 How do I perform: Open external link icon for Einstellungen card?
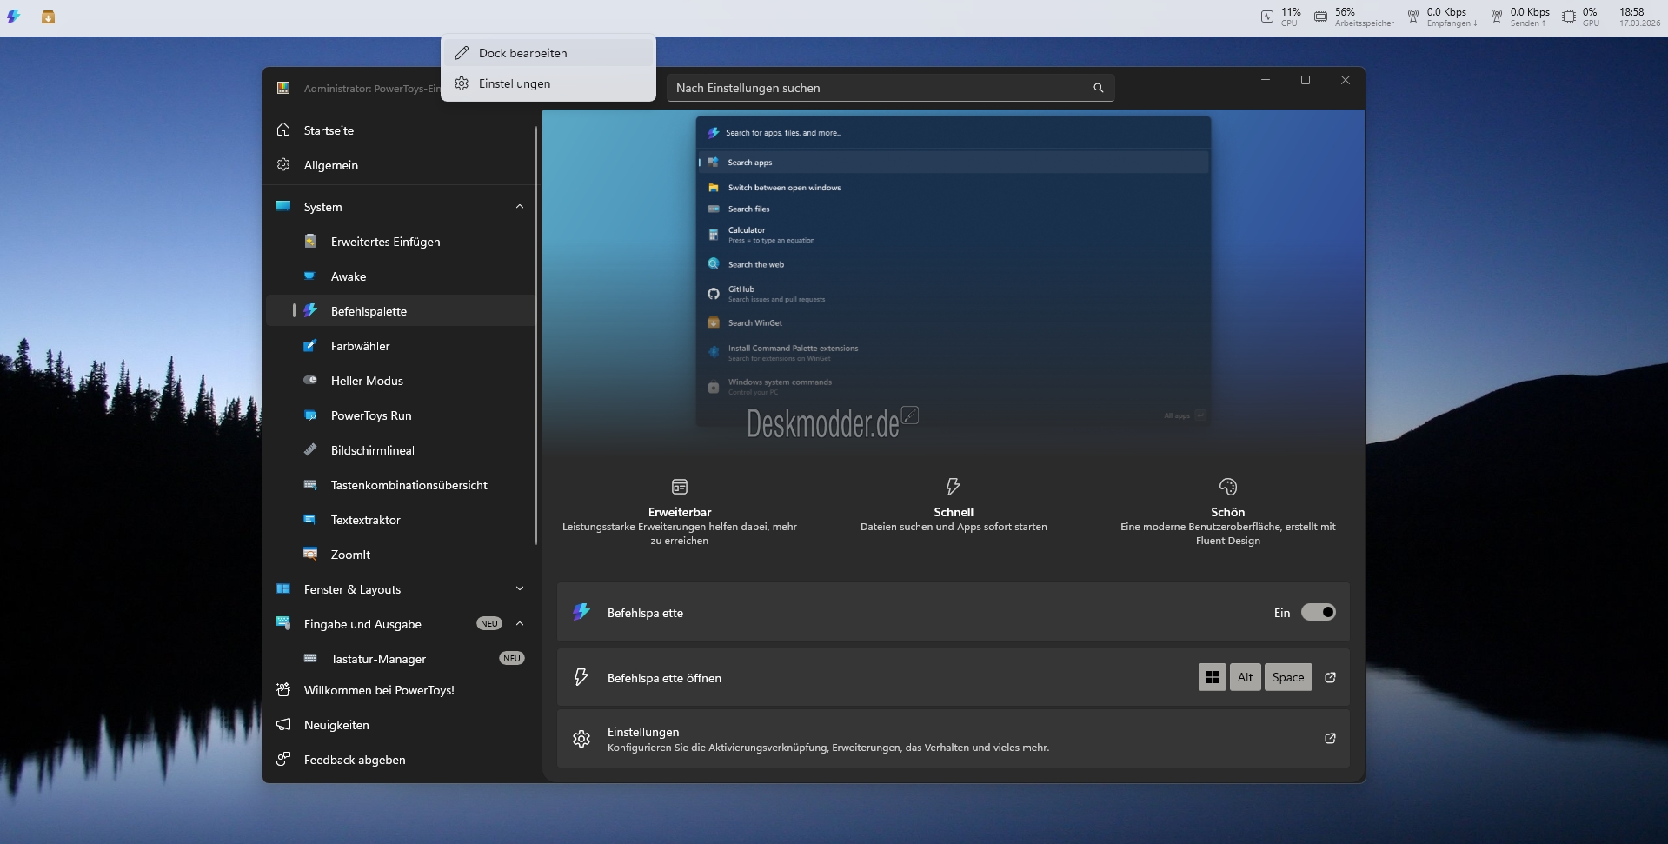pyautogui.click(x=1330, y=738)
